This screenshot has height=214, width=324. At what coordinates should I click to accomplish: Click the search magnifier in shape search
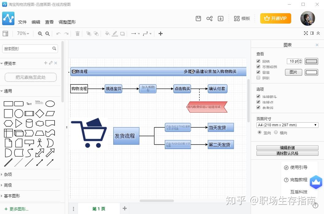pyautogui.click(x=54, y=48)
